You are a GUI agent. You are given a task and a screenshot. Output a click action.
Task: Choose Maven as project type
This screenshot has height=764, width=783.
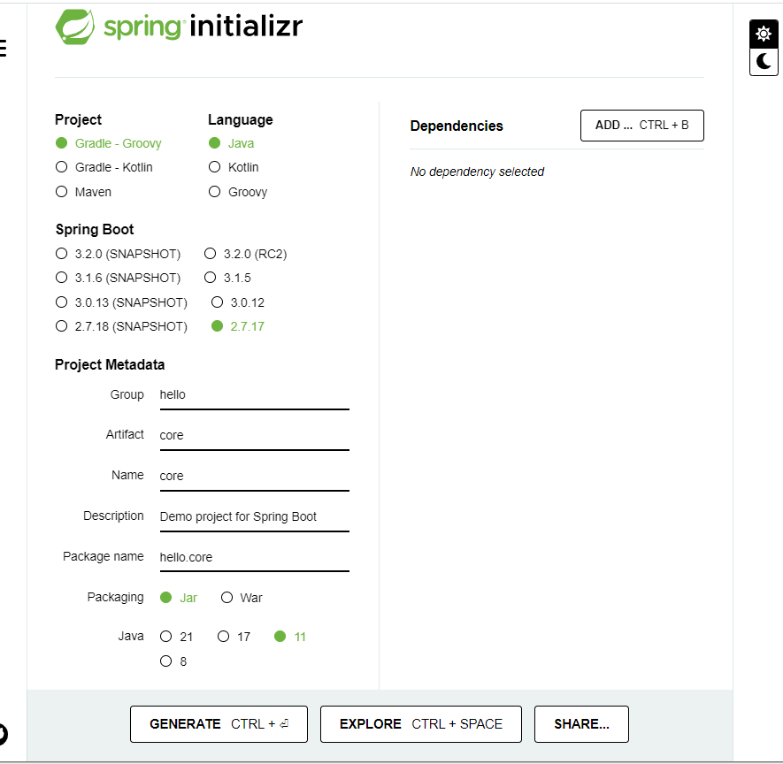pyautogui.click(x=83, y=192)
